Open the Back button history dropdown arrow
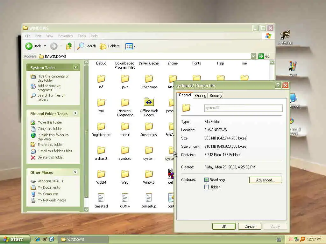Viewport: 326px width, 244px height. (x=45, y=46)
